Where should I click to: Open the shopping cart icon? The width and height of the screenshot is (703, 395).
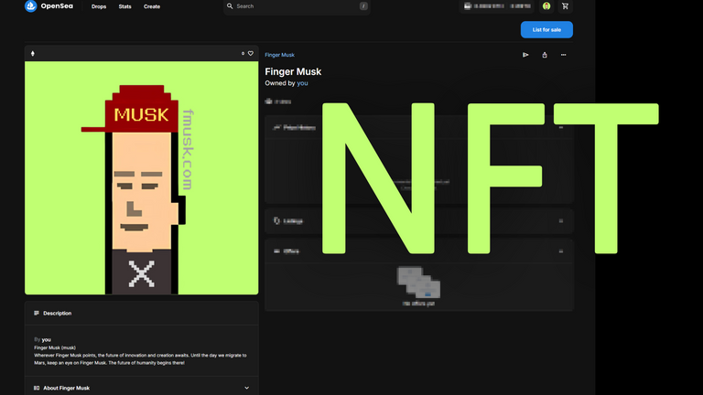[x=565, y=6]
